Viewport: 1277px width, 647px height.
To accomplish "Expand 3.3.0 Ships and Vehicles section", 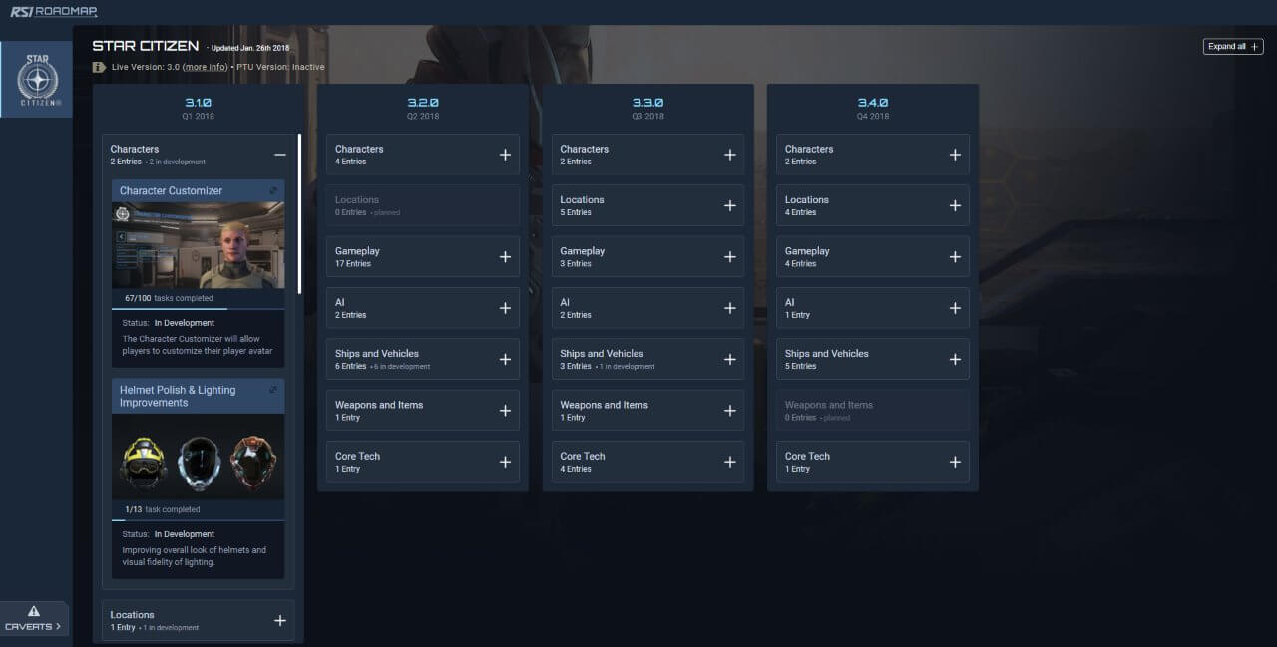I will [729, 359].
